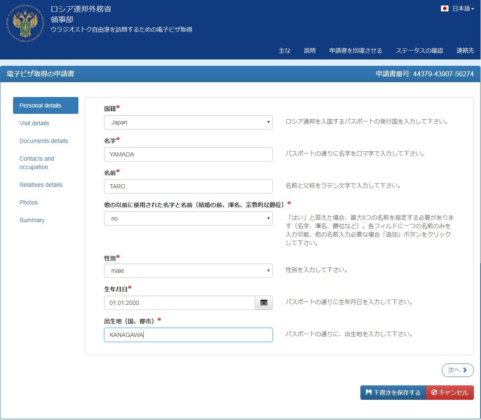Viewport: 481px width, 420px height.
Task: Click the Japanese flag icon
Action: point(444,8)
